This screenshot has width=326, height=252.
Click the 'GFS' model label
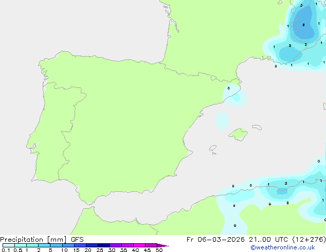coord(77,240)
